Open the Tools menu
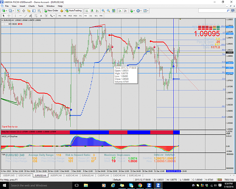Screen dimensions: 236x189 tap(40, 6)
